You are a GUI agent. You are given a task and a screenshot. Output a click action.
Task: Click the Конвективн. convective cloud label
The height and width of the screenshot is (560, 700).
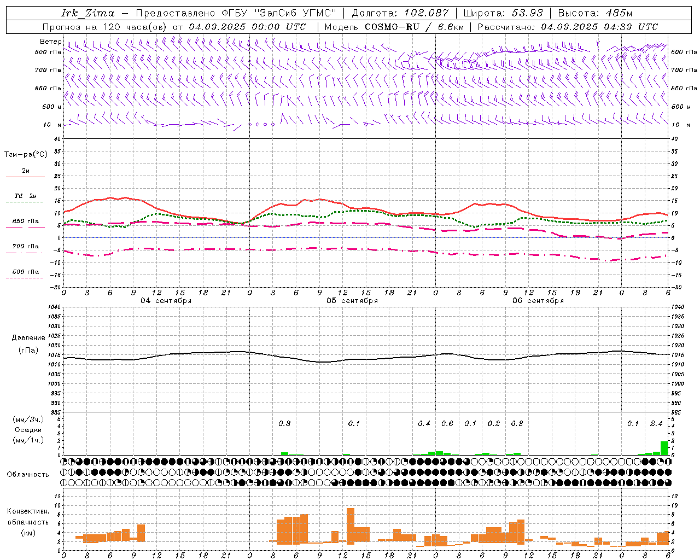pos(28,511)
